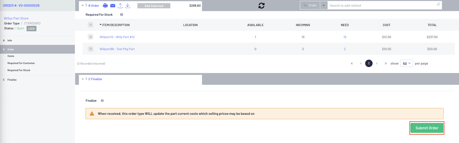Click the print icon in B Order header

point(105,6)
